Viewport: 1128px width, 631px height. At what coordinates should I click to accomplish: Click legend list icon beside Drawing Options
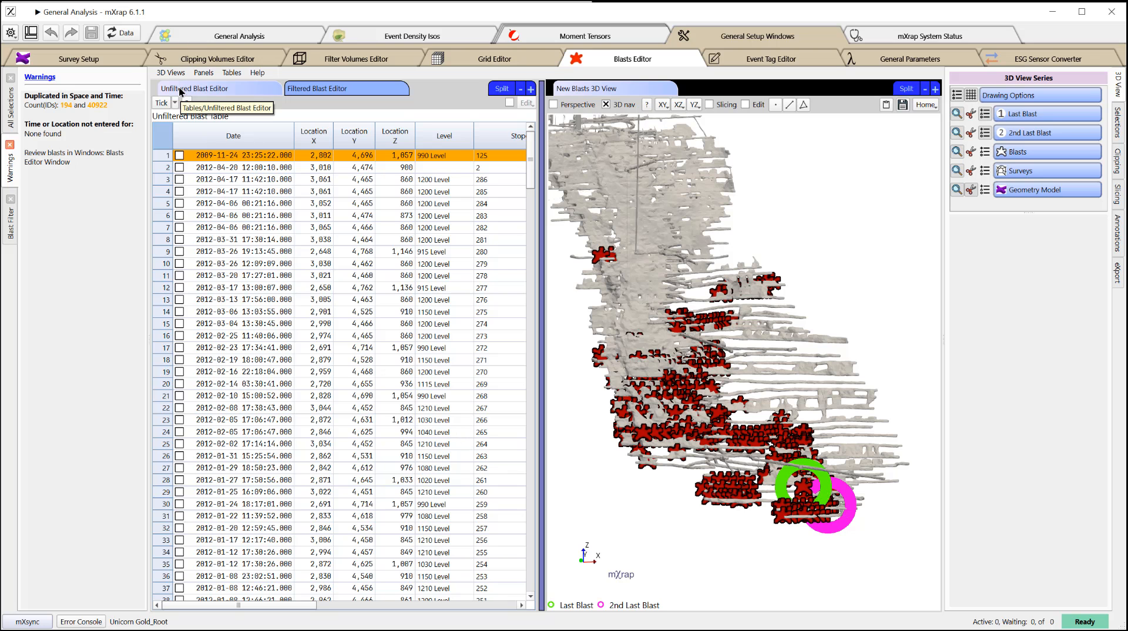tap(957, 95)
